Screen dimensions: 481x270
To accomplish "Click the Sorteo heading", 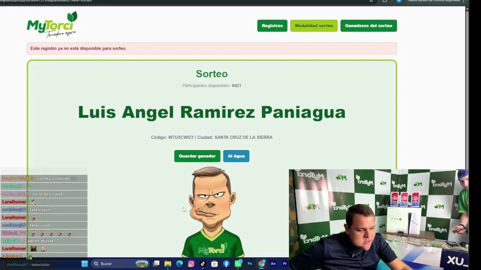I will point(212,74).
